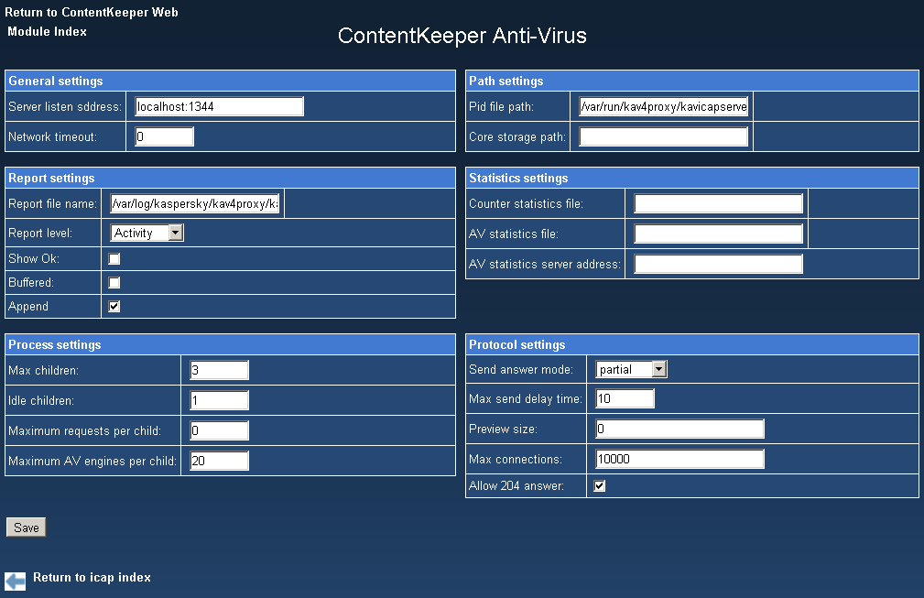Click the 'Buffered:' label

tap(31, 282)
